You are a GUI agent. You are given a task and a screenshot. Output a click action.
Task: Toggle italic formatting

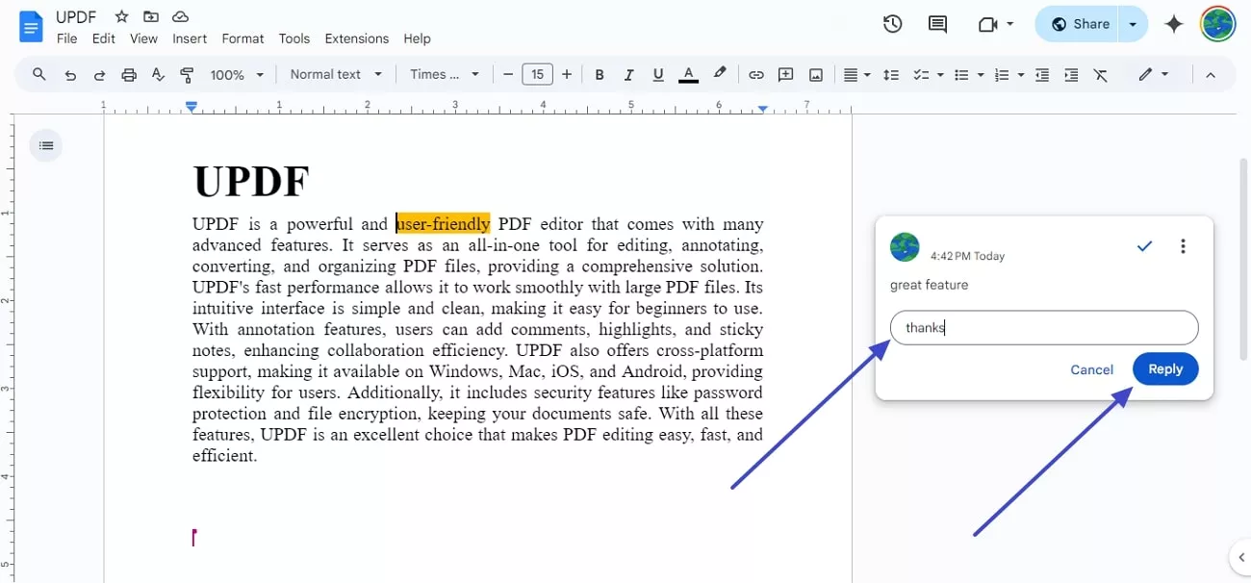click(629, 74)
